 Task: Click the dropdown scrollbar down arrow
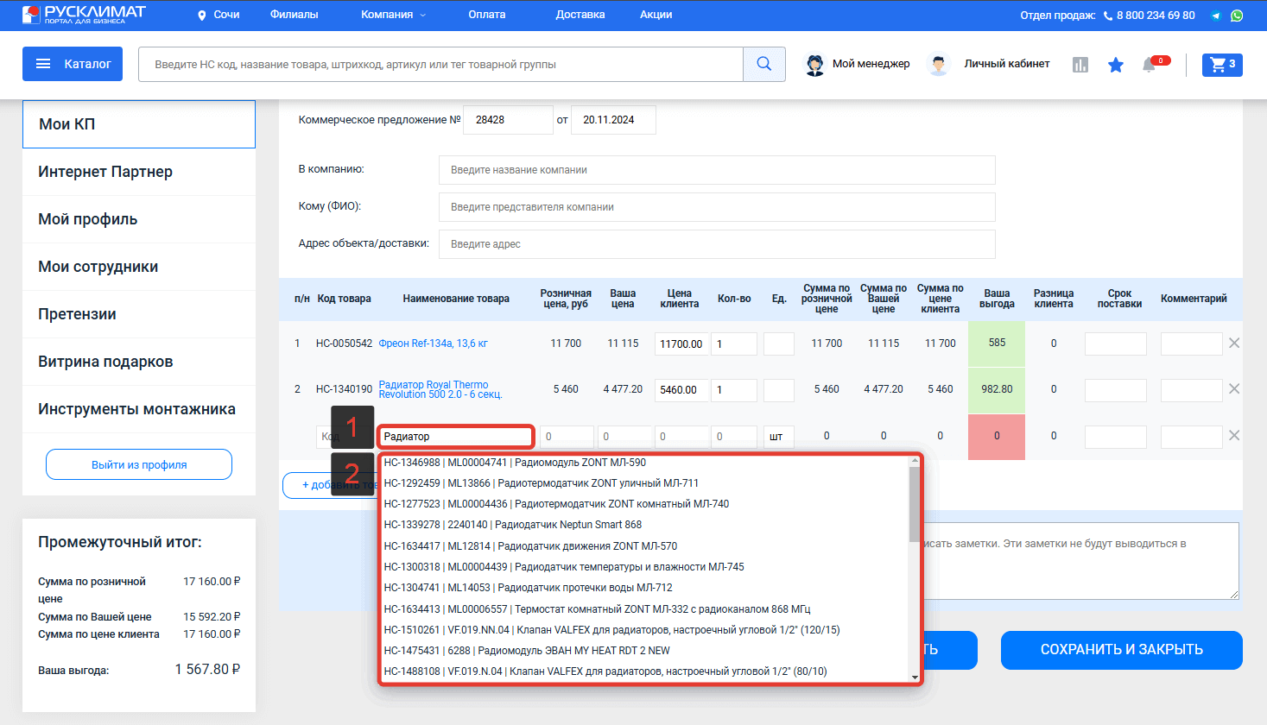pyautogui.click(x=915, y=678)
